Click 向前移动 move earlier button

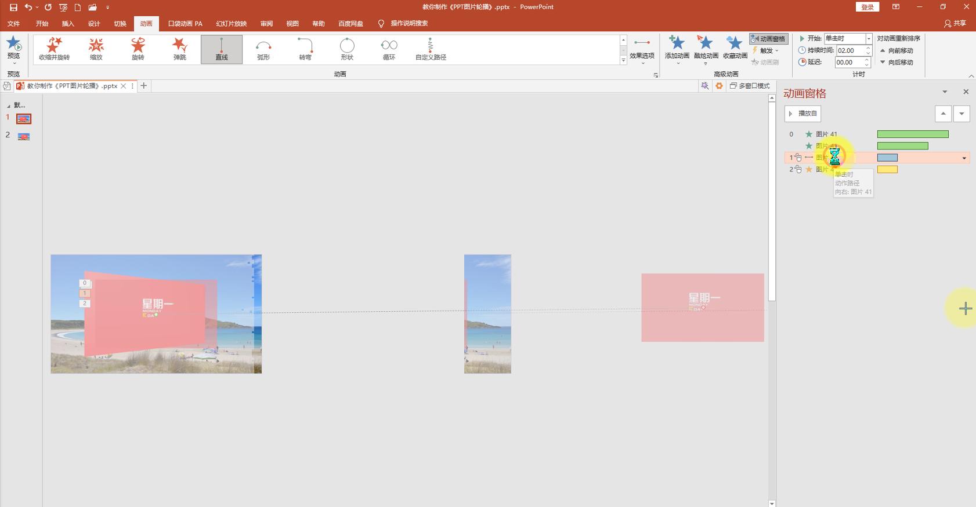click(897, 50)
